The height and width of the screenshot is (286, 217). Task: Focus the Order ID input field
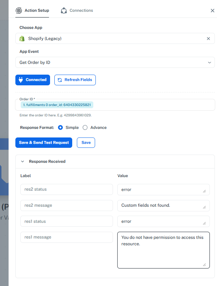(x=115, y=105)
